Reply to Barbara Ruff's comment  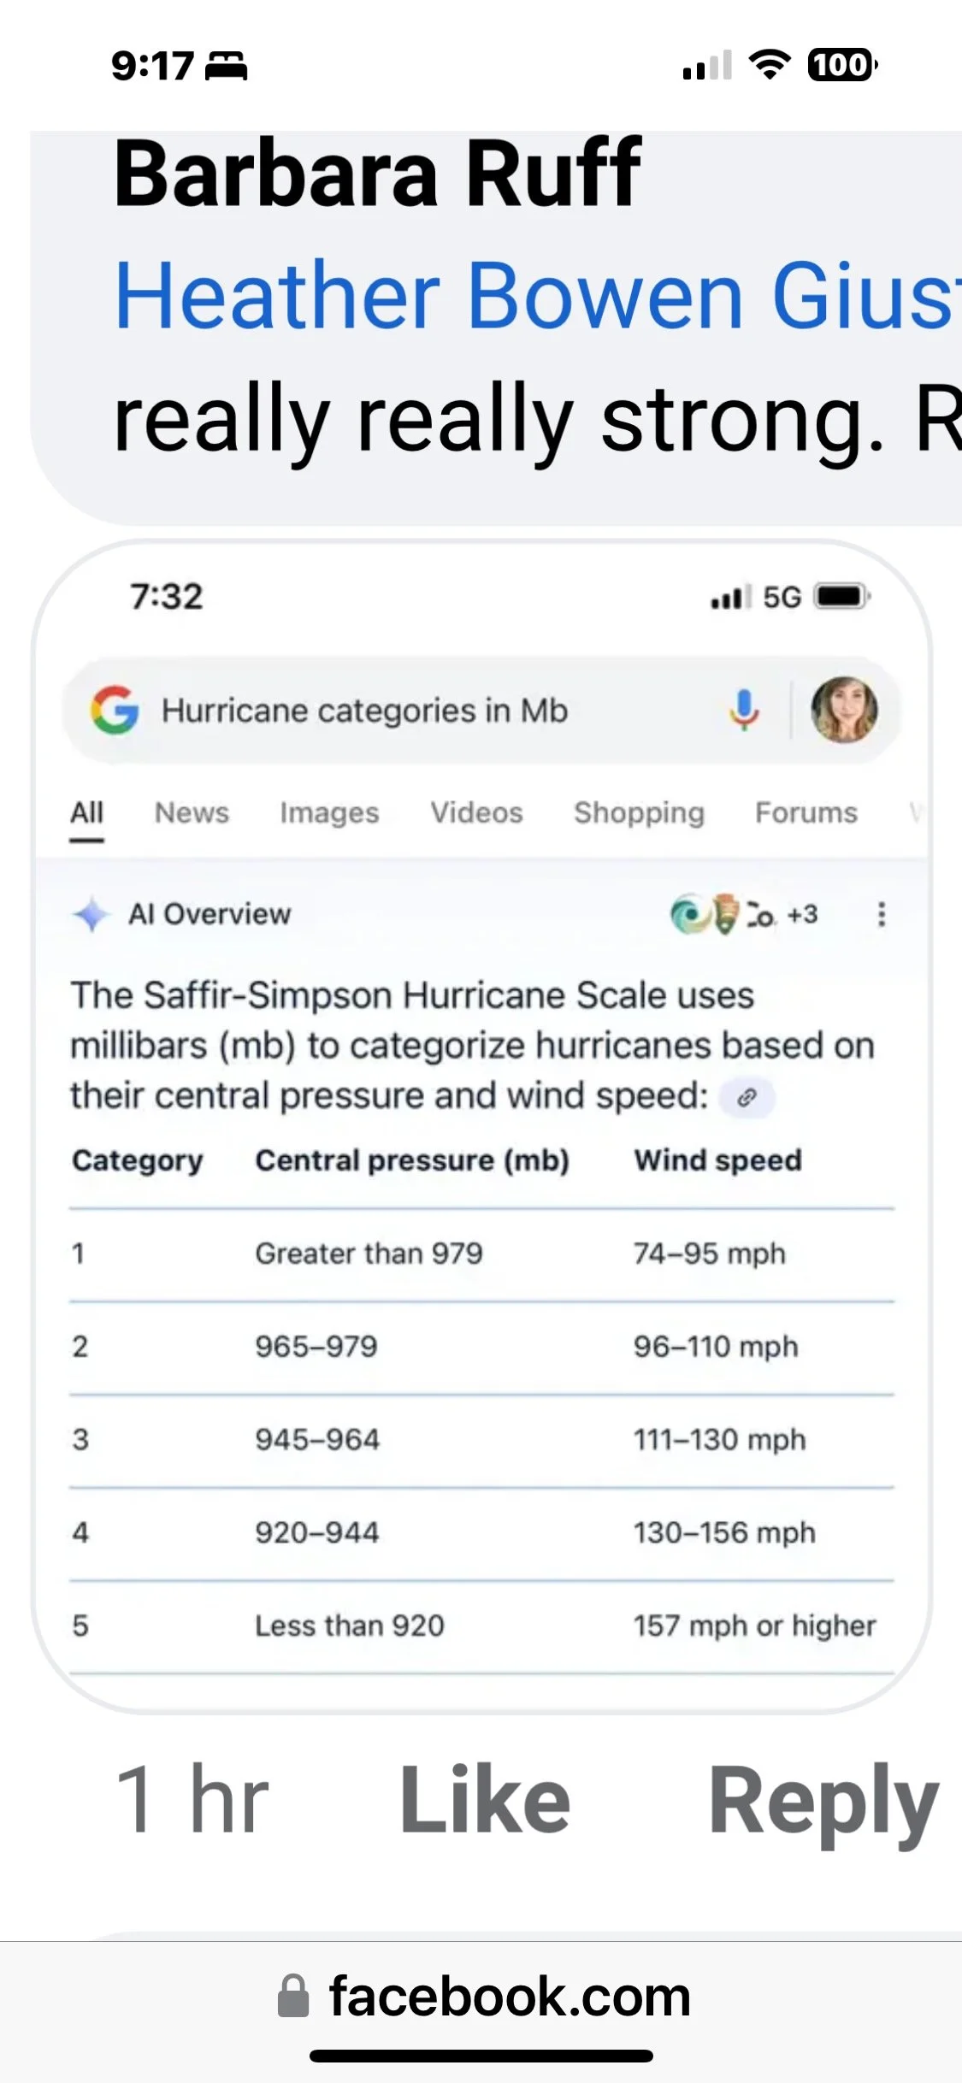(823, 1802)
